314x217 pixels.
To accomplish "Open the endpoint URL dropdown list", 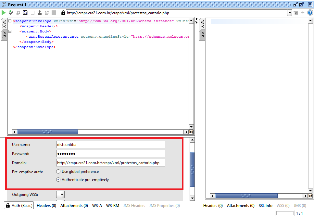I will pyautogui.click(x=290, y=13).
